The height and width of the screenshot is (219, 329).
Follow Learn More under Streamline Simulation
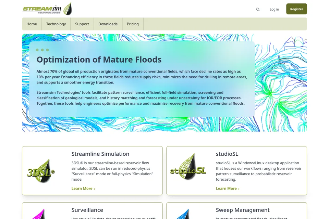tap(83, 189)
